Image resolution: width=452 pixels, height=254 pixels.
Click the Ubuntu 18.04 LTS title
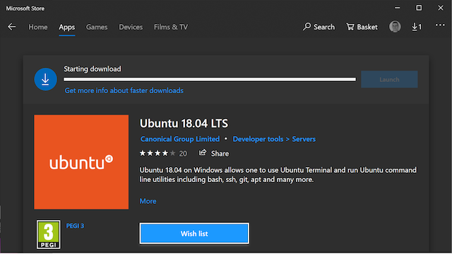[184, 123]
